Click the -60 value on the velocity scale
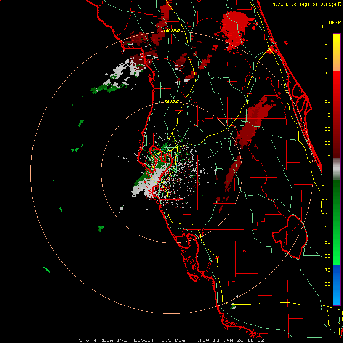Screen dimensions: 343x343 click(326, 256)
